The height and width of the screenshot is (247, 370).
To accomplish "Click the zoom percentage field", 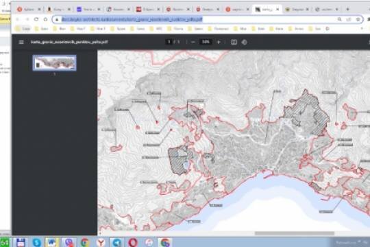I will (206, 42).
